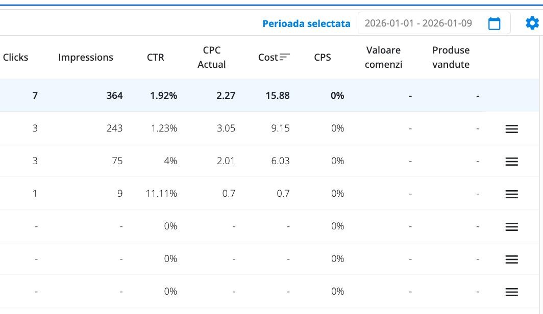This screenshot has width=543, height=314.
Task: Select the Produse vandute column header
Action: (x=451, y=57)
